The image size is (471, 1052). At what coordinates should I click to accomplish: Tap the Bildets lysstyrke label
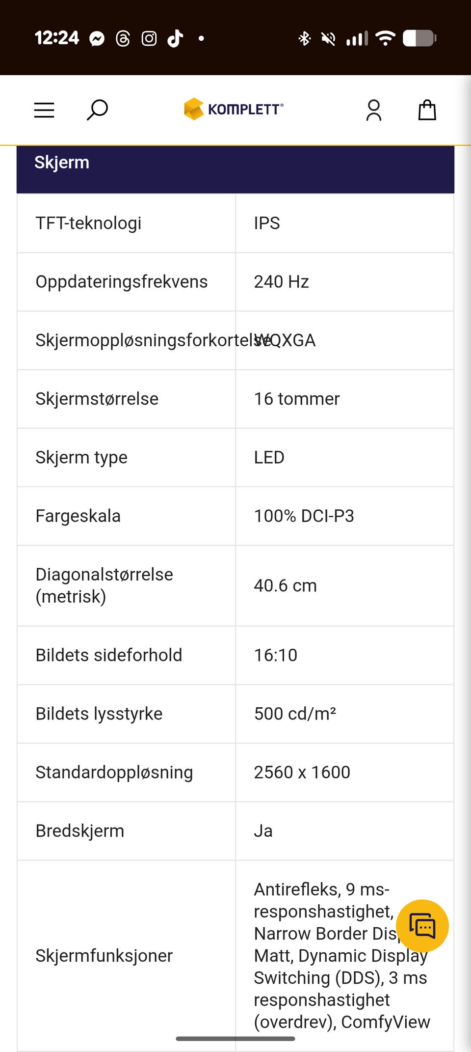coord(99,714)
